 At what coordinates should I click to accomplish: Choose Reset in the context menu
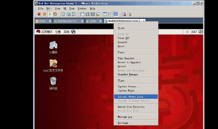136,46
